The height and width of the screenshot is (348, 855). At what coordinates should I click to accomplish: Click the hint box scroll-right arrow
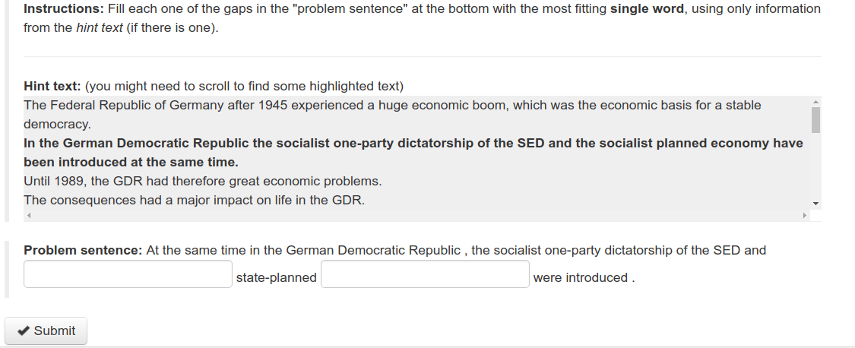coord(804,216)
